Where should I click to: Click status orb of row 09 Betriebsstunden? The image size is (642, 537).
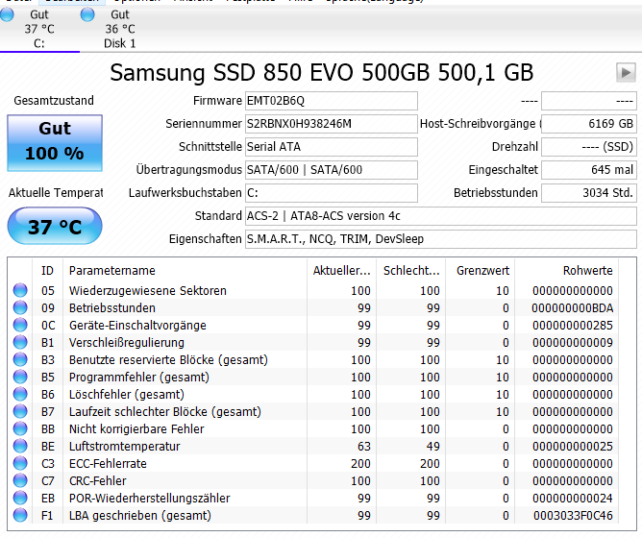tap(20, 307)
